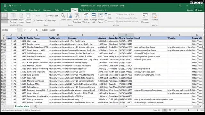The height and width of the screenshot is (115, 205).
Task: Click cell manny@emmanueljones.com
Action: point(151,90)
